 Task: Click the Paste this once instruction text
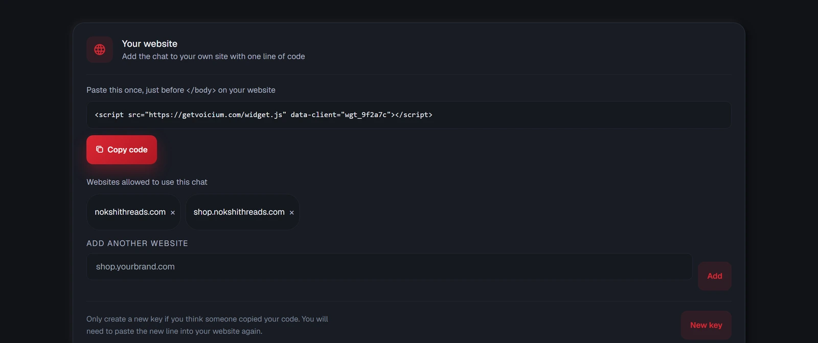pyautogui.click(x=181, y=90)
